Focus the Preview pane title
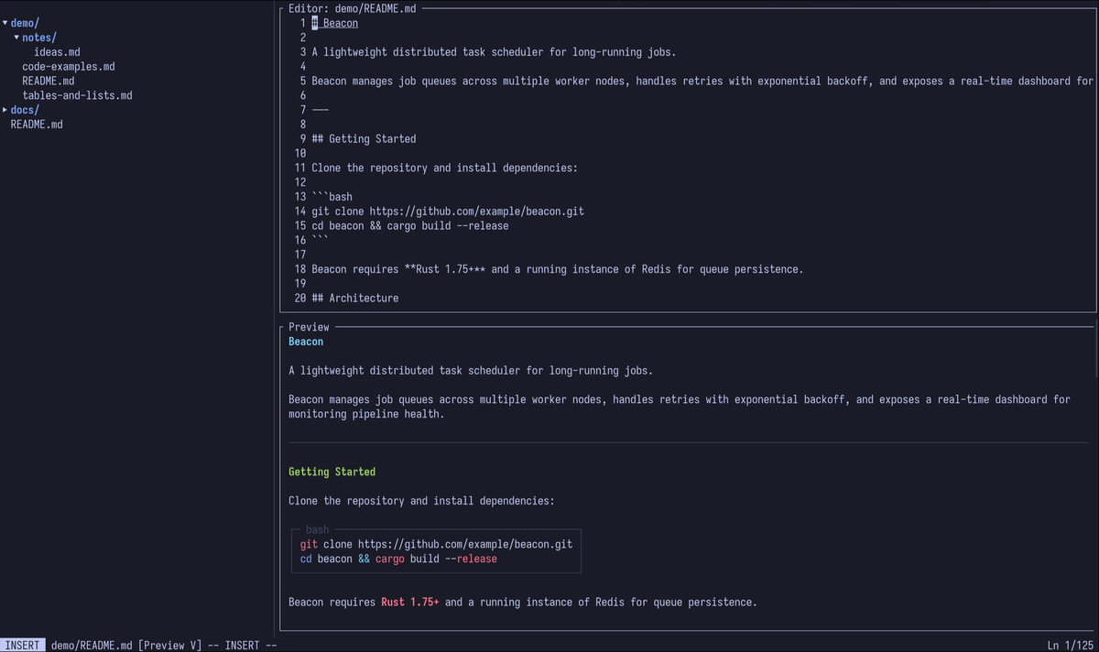The image size is (1099, 652). (x=309, y=327)
